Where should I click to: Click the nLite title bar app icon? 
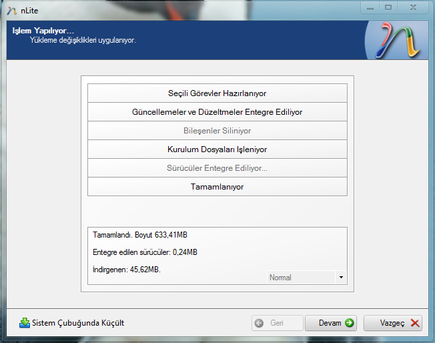pos(11,11)
